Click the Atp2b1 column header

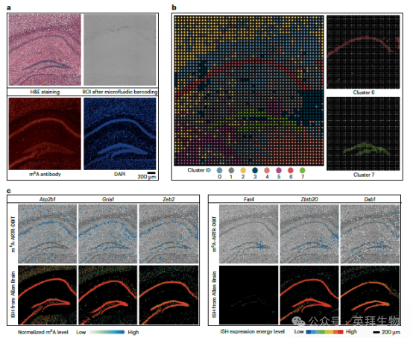(48, 199)
